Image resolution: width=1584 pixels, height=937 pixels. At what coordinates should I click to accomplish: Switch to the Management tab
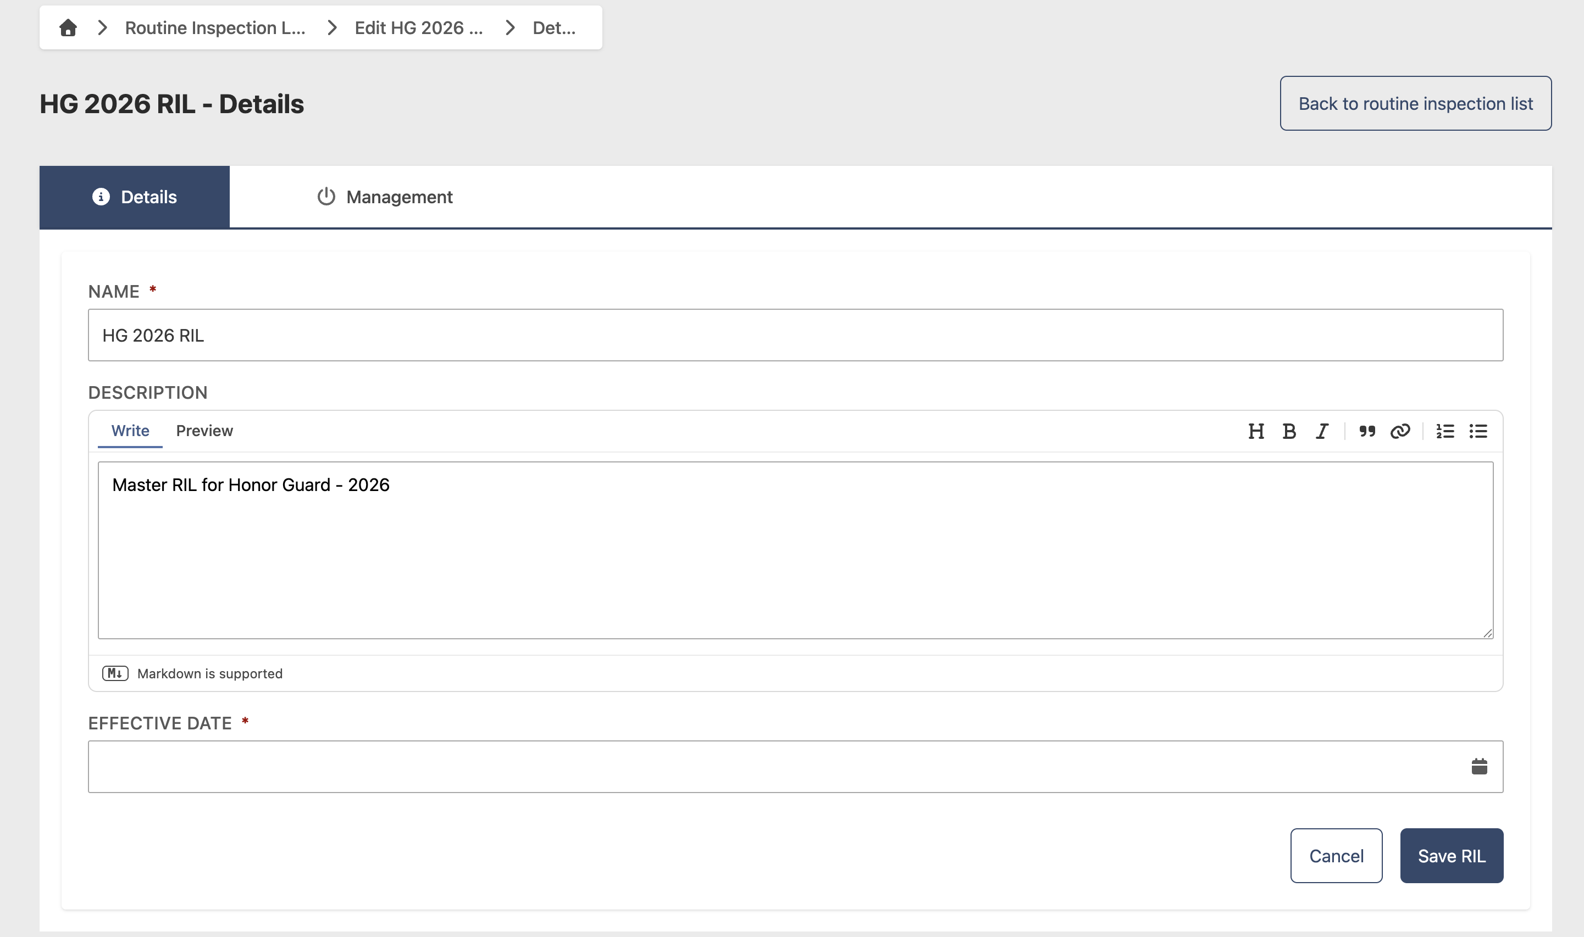coord(384,197)
